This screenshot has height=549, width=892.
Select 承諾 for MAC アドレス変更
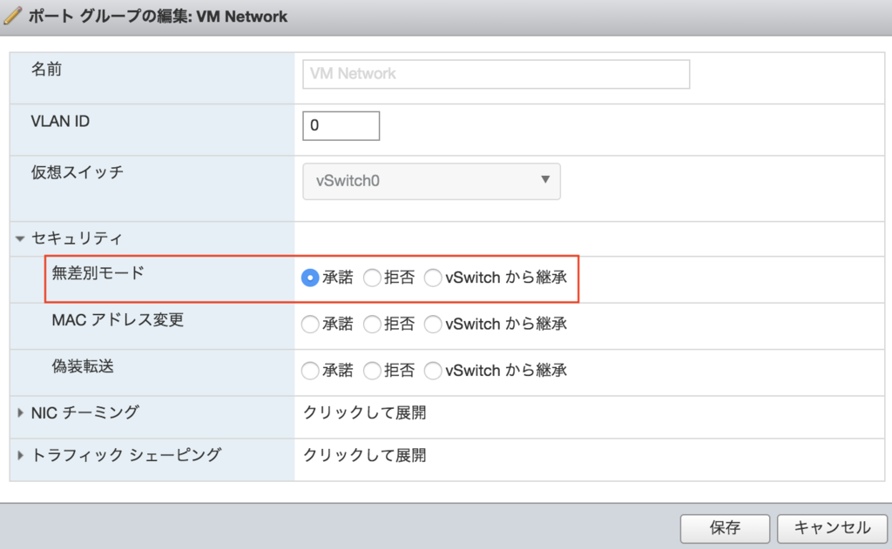[310, 325]
